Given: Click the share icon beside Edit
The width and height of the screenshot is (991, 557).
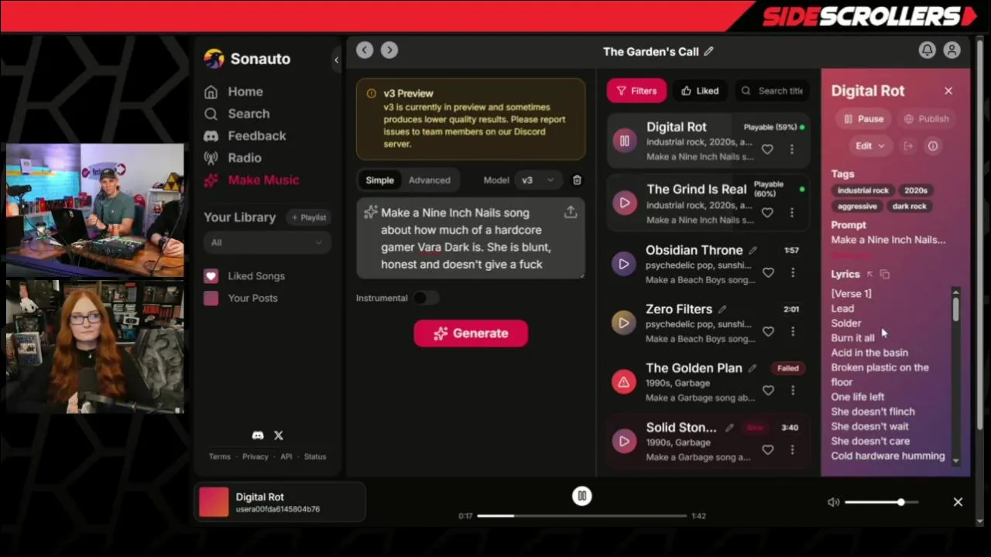Looking at the screenshot, I should tap(908, 146).
